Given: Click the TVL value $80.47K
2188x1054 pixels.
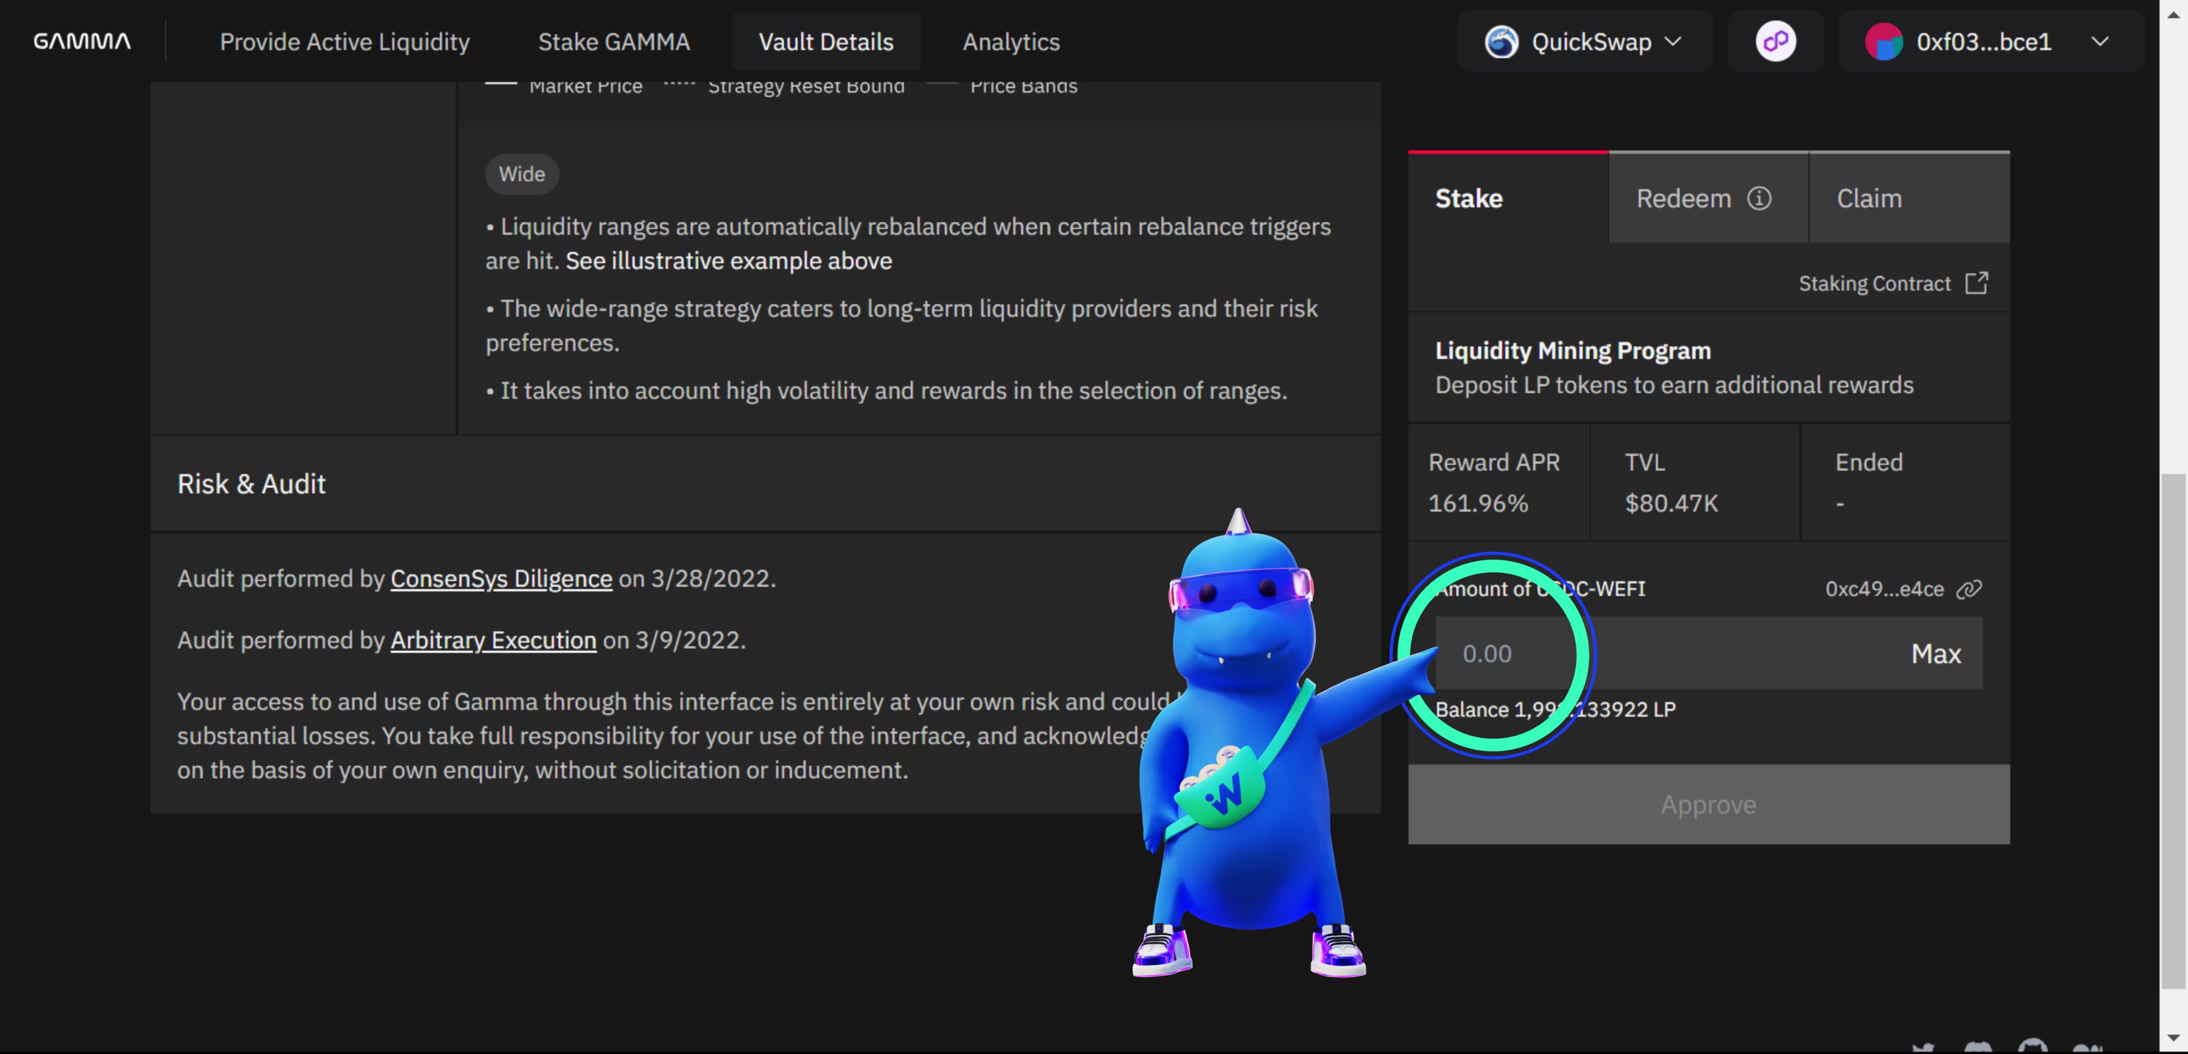Looking at the screenshot, I should (x=1671, y=504).
